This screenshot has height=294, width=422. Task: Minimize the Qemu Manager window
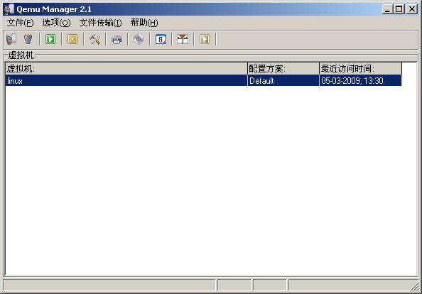pos(387,9)
